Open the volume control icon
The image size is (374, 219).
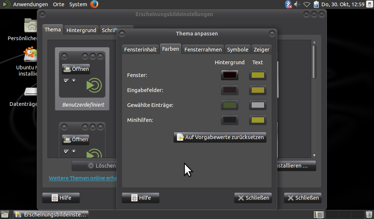click(x=297, y=4)
